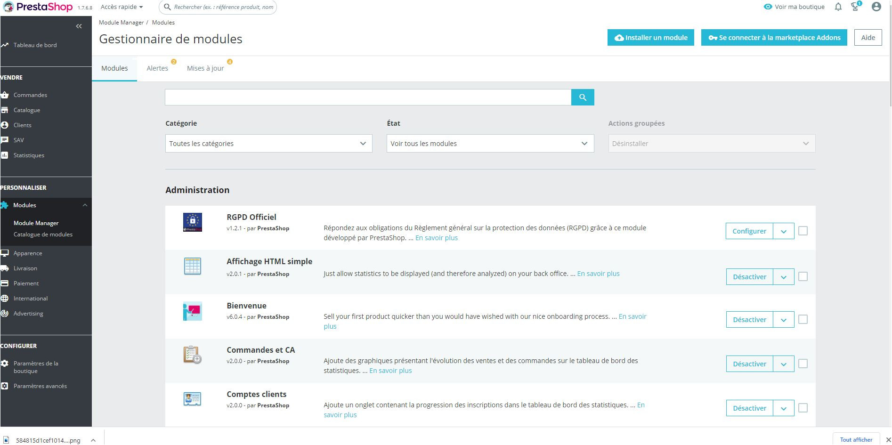This screenshot has width=892, height=445.
Task: Click the Statistiques bar chart icon
Action: click(5, 155)
